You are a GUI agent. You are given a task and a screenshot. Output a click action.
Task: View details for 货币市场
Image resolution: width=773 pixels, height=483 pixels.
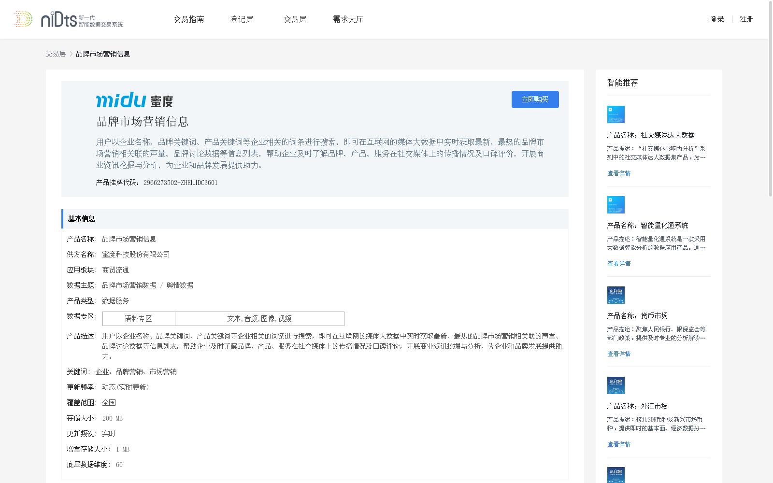pos(619,354)
